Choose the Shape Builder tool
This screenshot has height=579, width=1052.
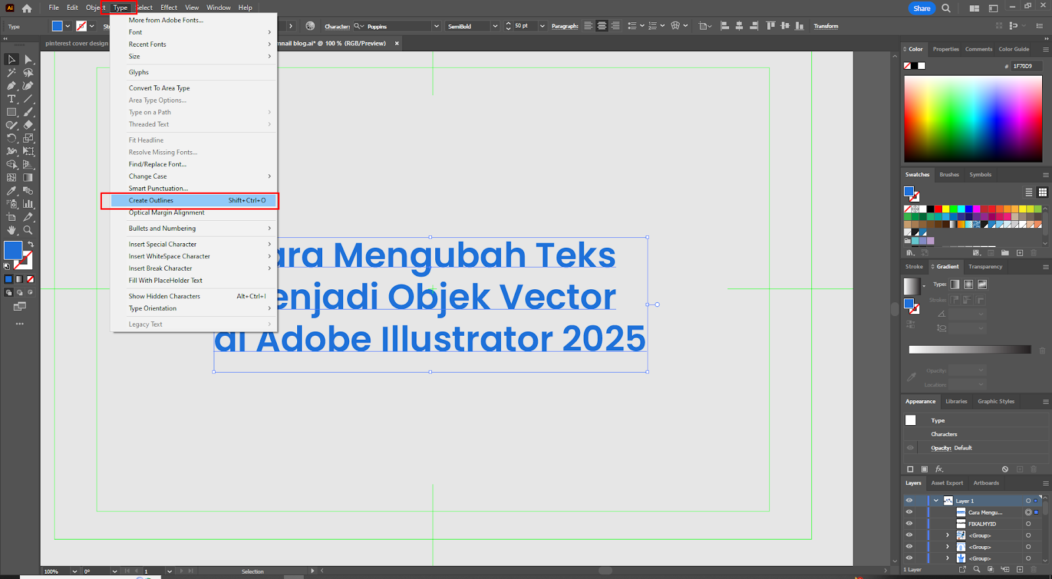(11, 164)
